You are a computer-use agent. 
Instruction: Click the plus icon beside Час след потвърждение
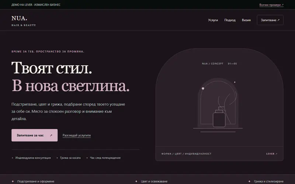[87, 158]
